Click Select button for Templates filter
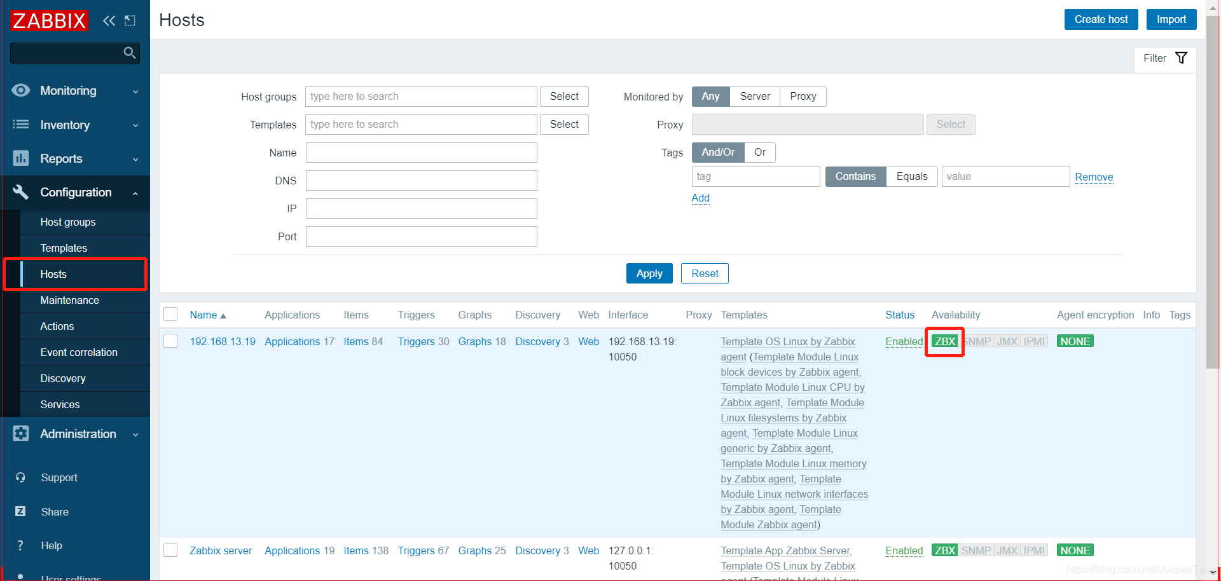The height and width of the screenshot is (581, 1221). point(564,125)
